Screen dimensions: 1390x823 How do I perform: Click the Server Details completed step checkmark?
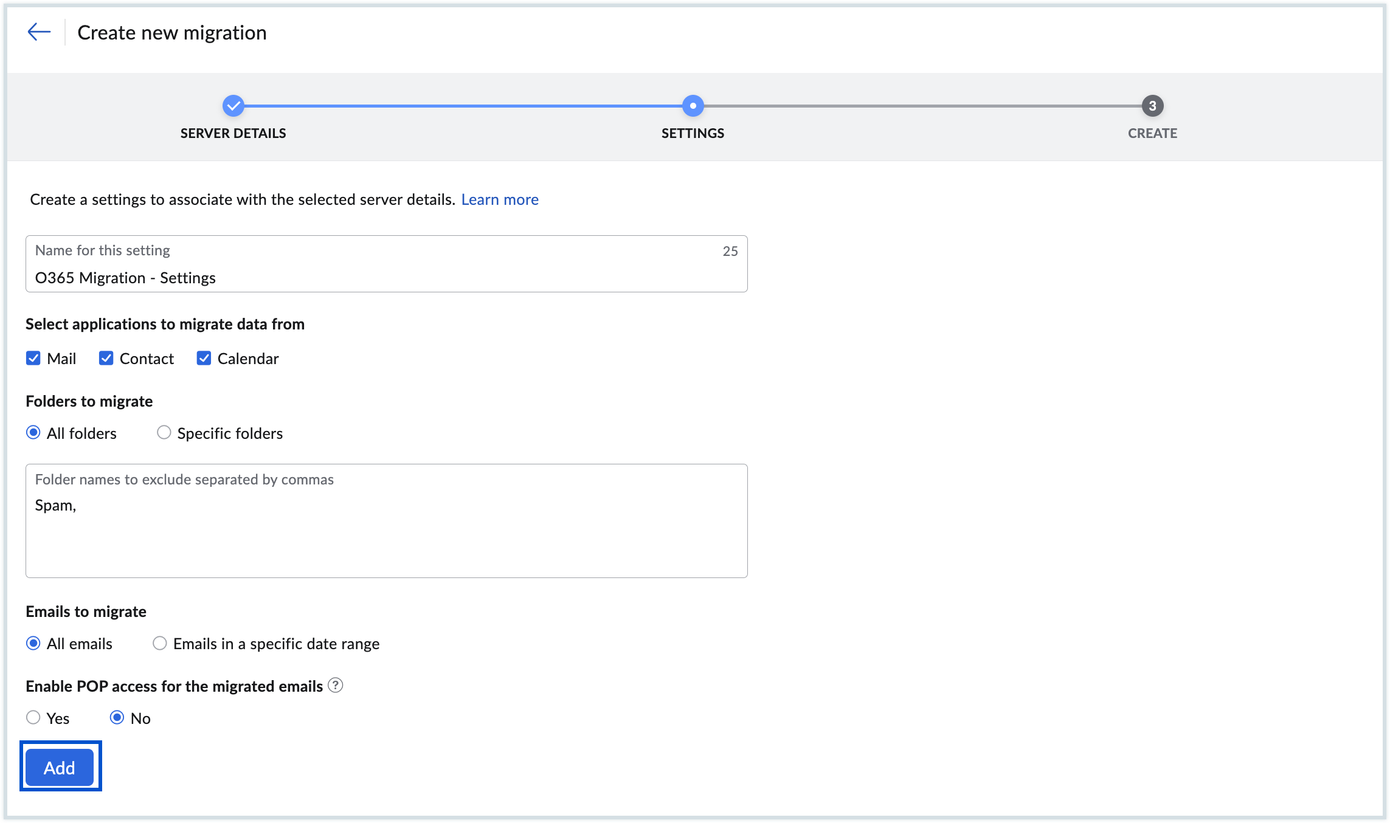(233, 106)
